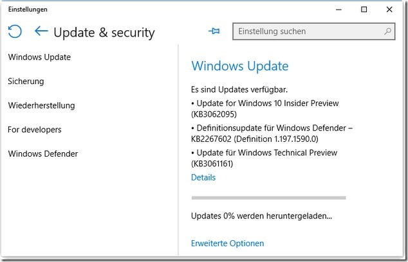408x262 pixels.
Task: Click the 'Updates 0% werden heruntergeladen' status text
Action: tap(262, 216)
